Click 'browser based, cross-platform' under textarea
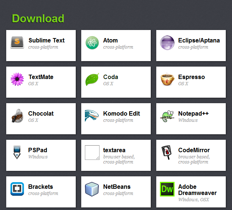Viewport: 232px width, 210px height. tap(119, 160)
